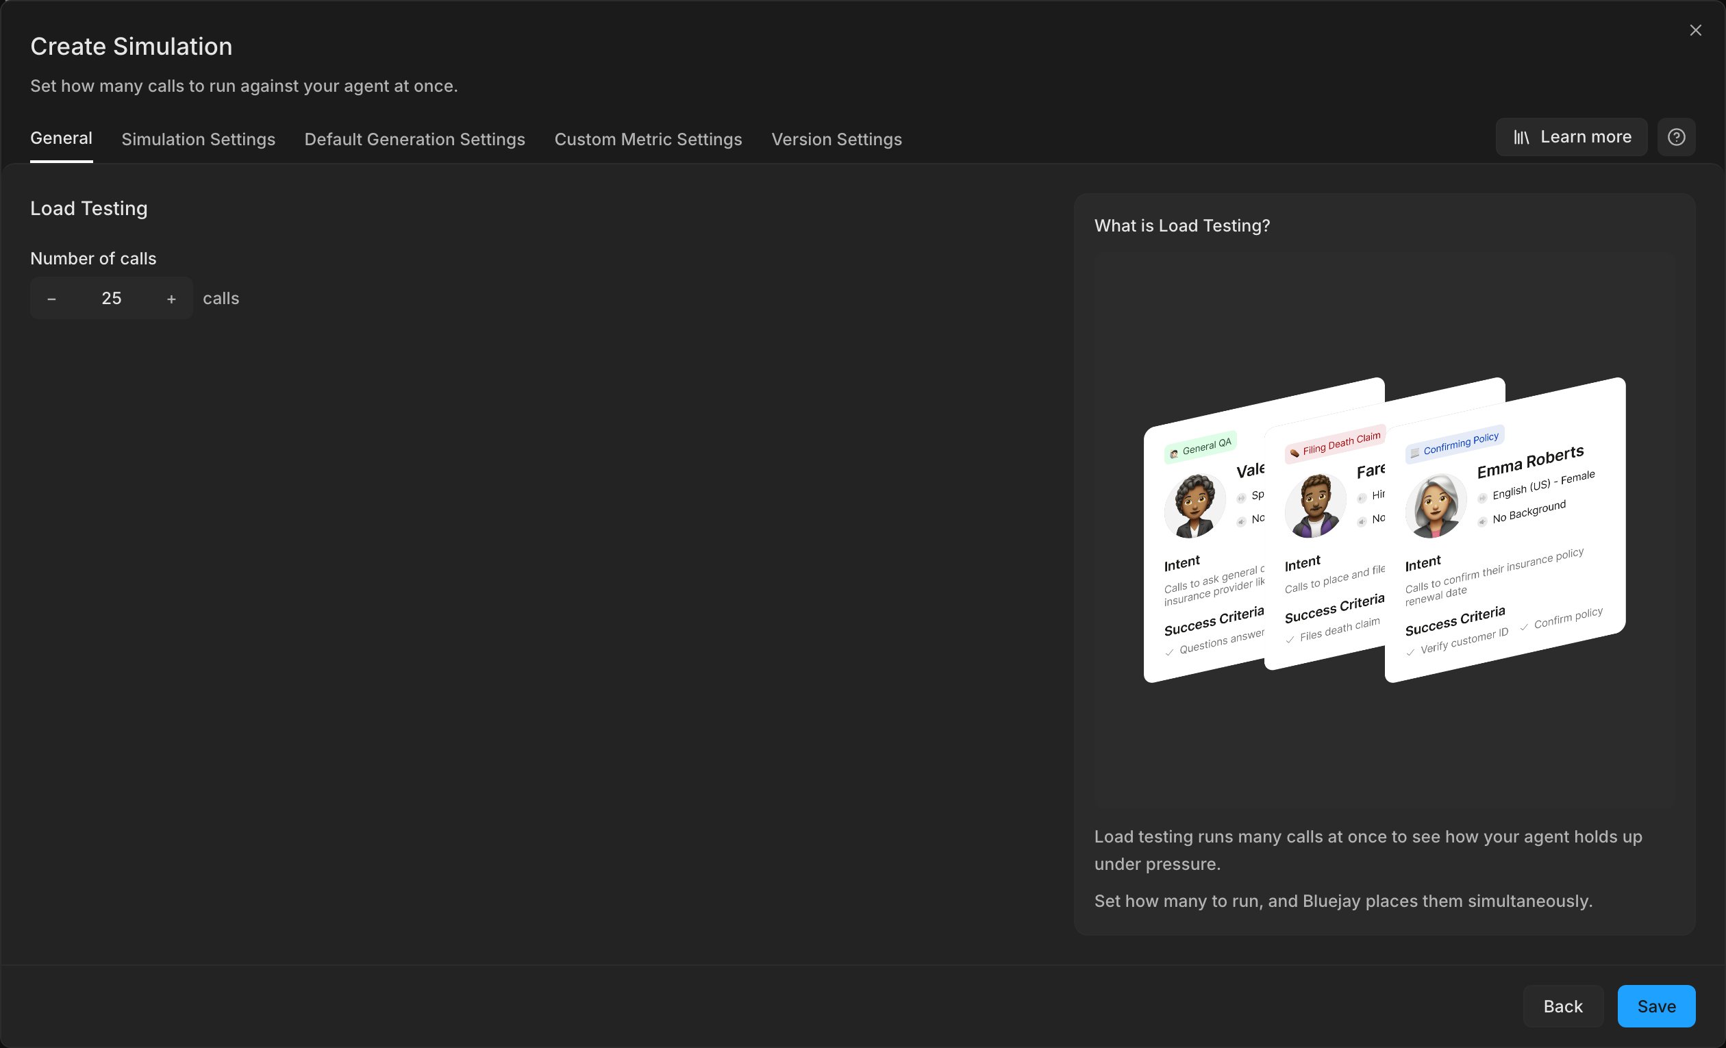Click the General QA tag
Viewport: 1726px width, 1048px height.
pyautogui.click(x=1201, y=447)
